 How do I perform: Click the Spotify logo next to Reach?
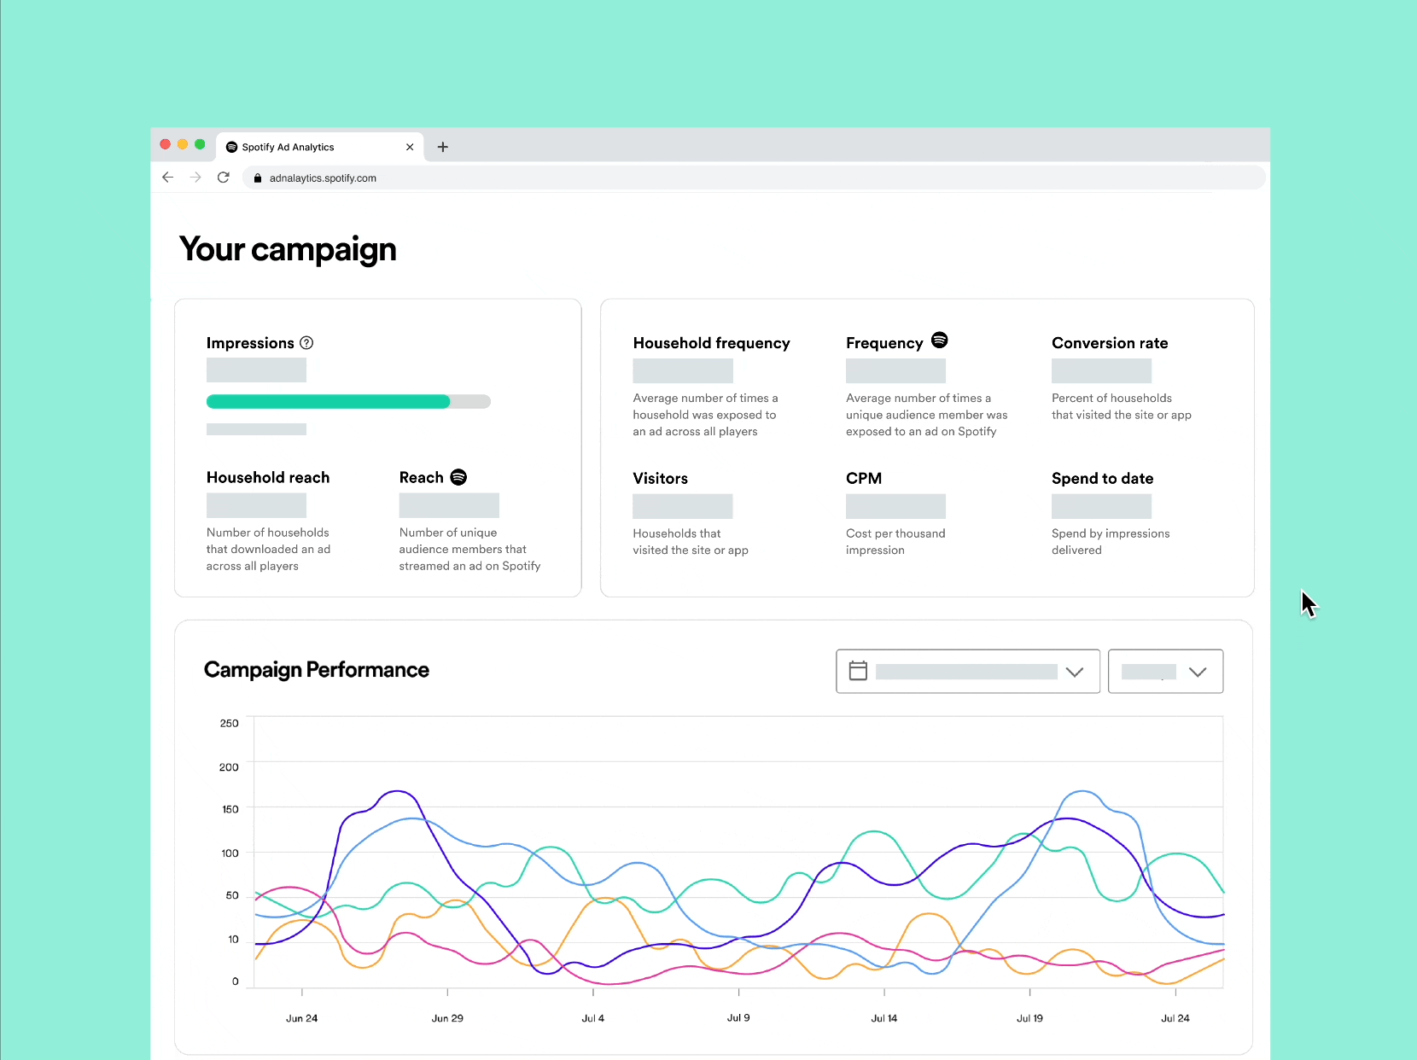[x=458, y=477]
